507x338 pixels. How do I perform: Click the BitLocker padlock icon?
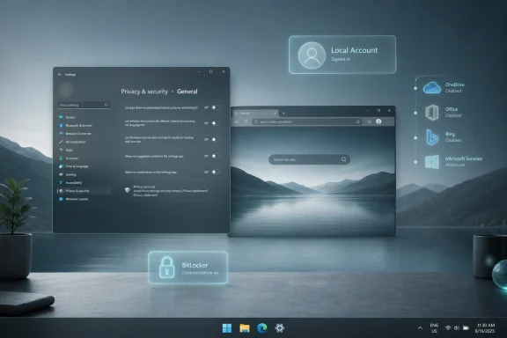click(x=167, y=268)
